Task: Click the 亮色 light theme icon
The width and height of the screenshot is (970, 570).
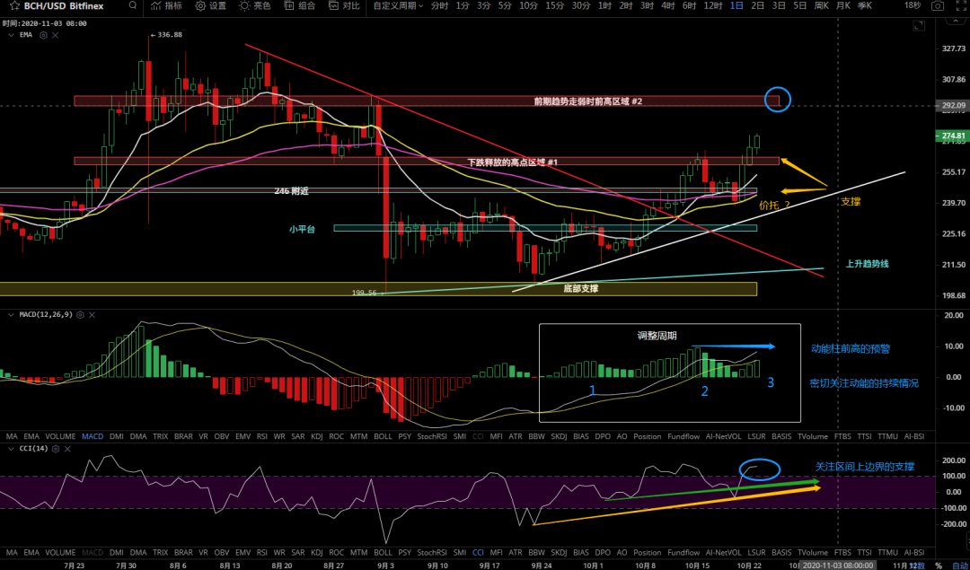Action: tap(254, 6)
